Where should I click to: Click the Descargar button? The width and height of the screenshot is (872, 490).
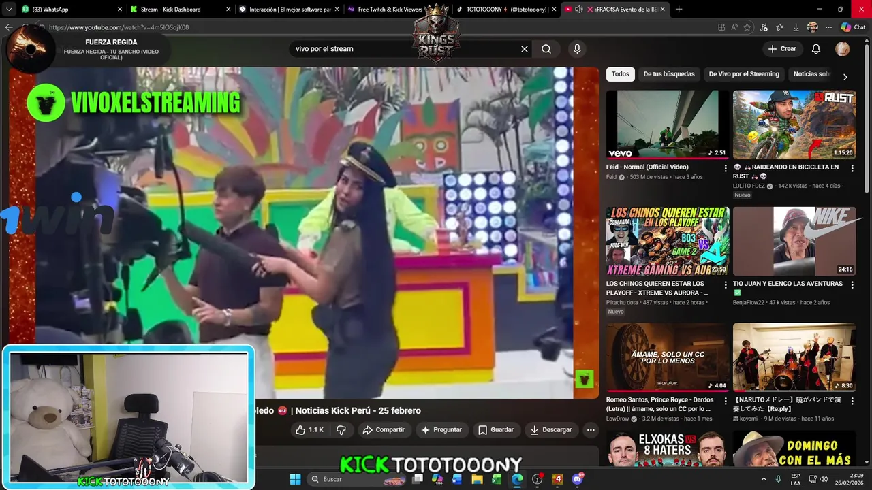[551, 430]
